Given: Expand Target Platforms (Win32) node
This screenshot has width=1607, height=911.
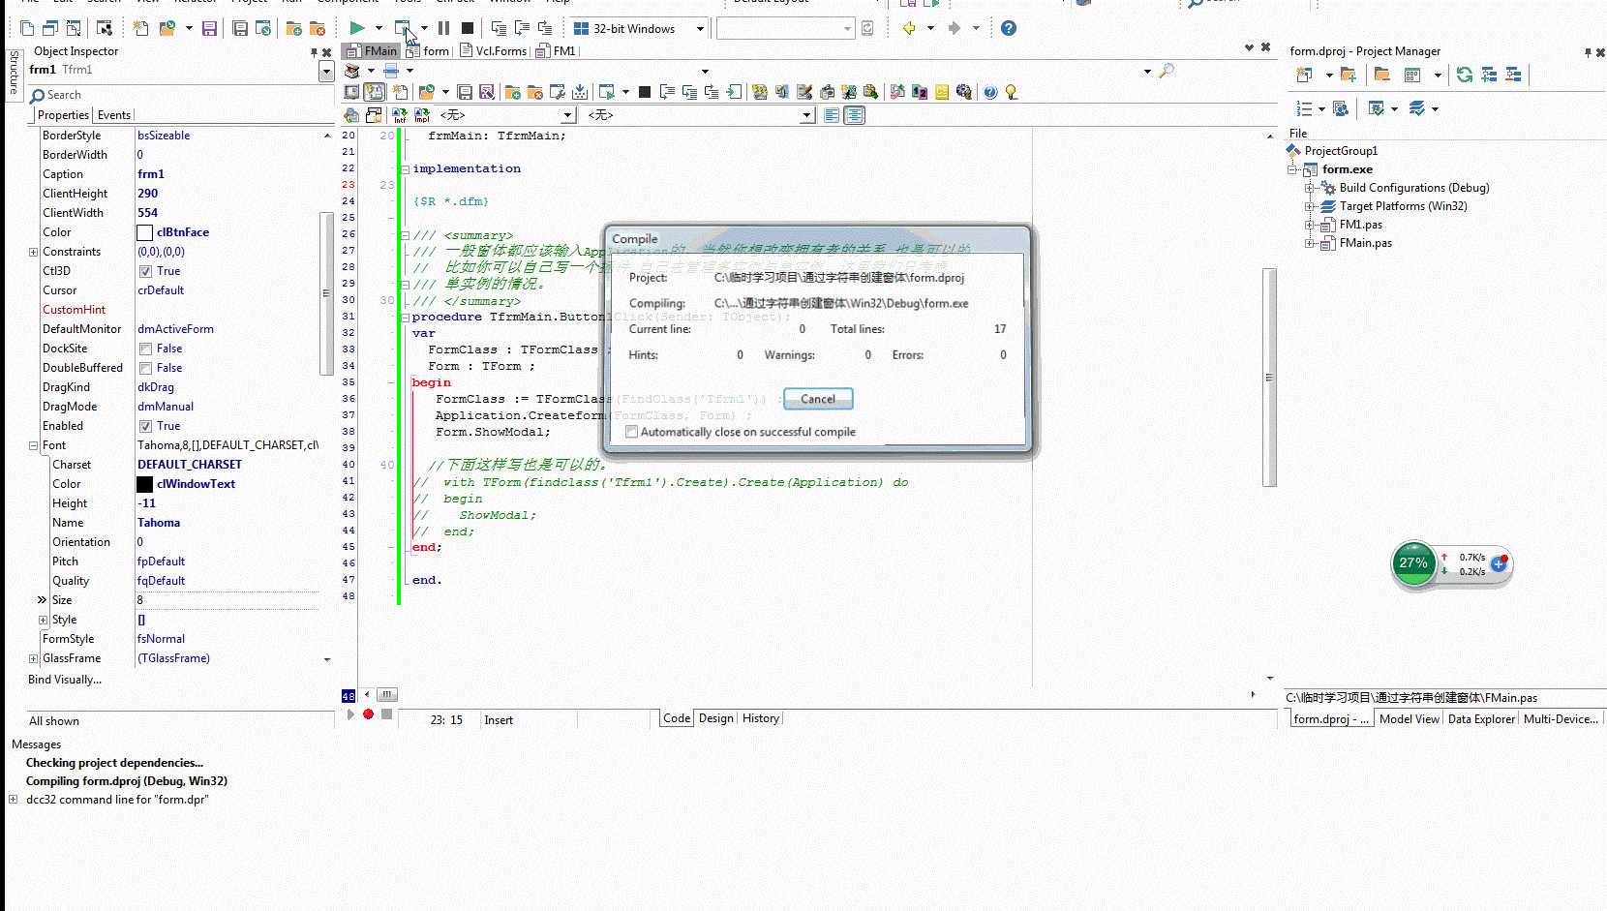Looking at the screenshot, I should click(x=1309, y=206).
